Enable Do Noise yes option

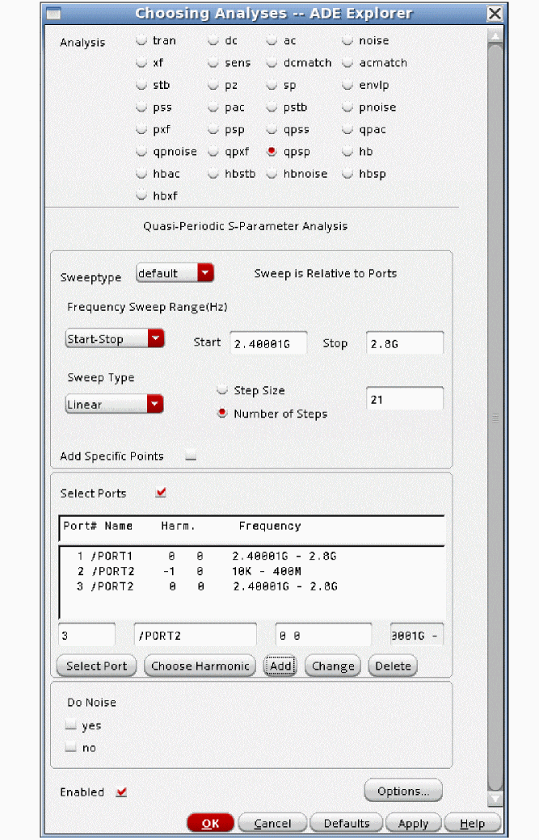(71, 726)
